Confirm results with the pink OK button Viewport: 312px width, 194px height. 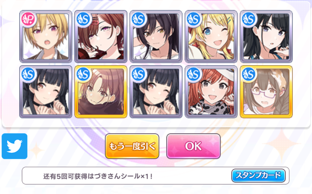coord(193,146)
